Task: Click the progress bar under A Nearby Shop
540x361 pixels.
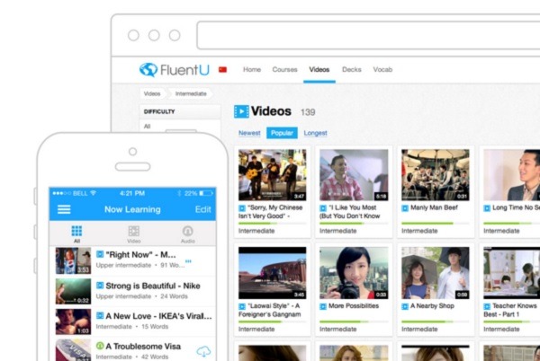Action: (436, 321)
